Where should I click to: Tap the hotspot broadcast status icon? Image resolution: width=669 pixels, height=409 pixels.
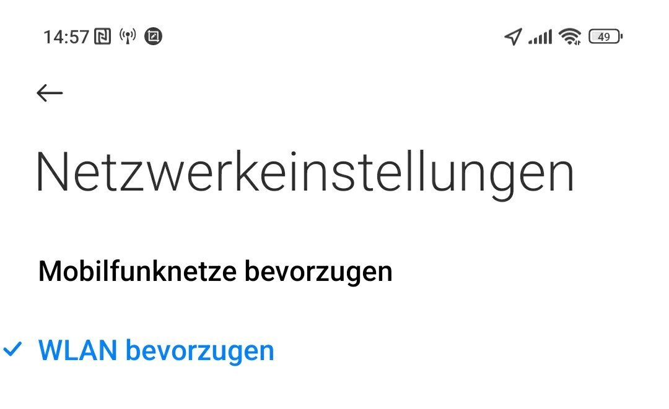pyautogui.click(x=128, y=37)
